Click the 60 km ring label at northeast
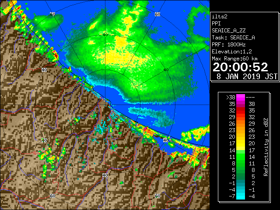 pos(157,14)
